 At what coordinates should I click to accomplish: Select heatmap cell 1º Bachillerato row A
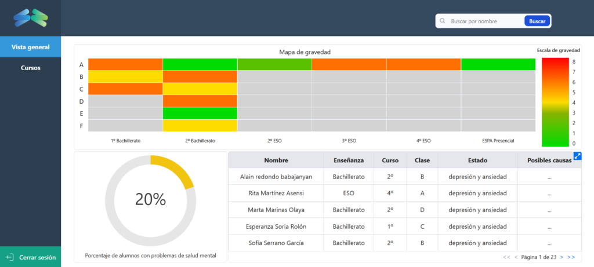[x=125, y=64]
